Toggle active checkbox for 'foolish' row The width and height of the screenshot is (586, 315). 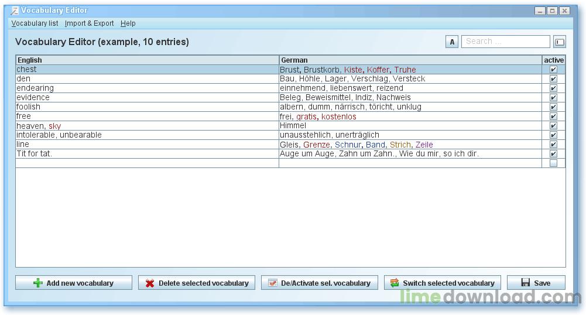[553, 107]
